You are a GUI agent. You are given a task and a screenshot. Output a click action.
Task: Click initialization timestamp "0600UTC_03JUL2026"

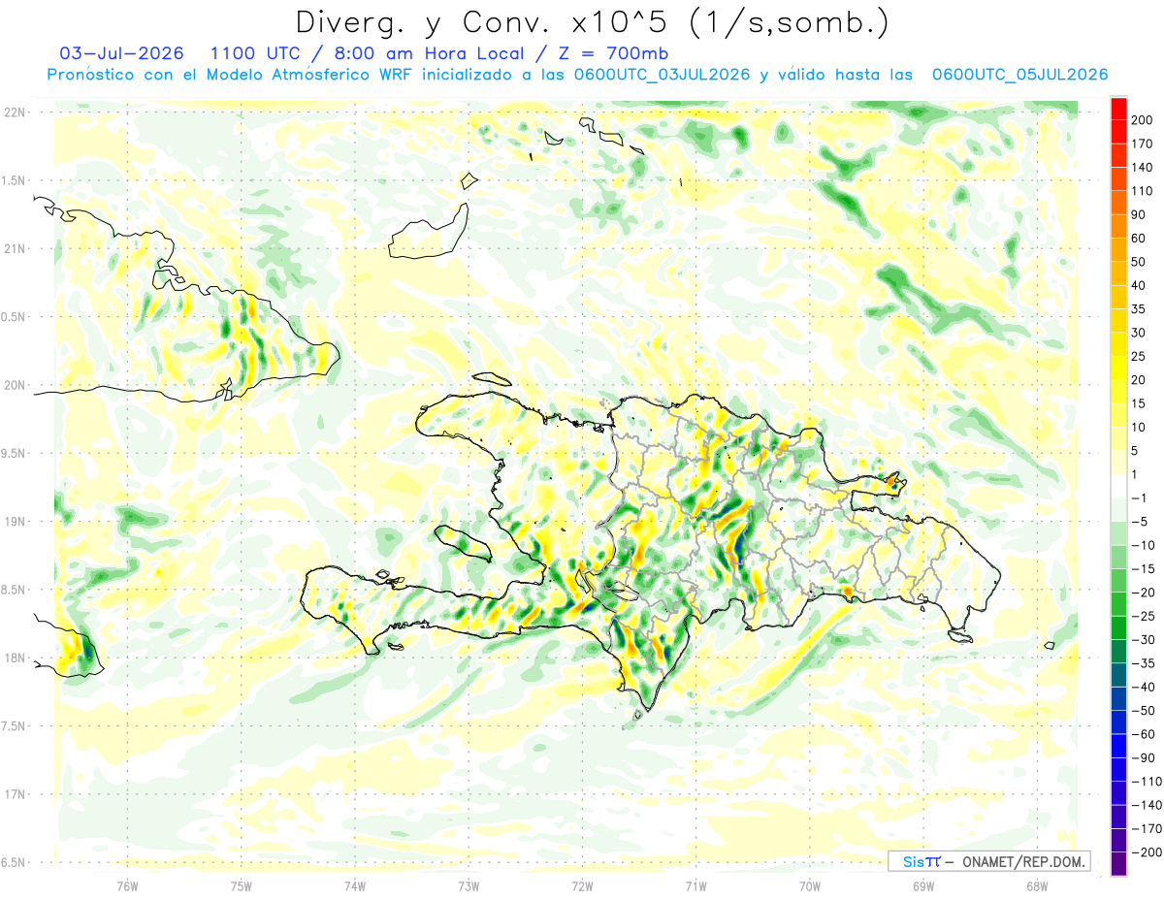[x=662, y=75]
